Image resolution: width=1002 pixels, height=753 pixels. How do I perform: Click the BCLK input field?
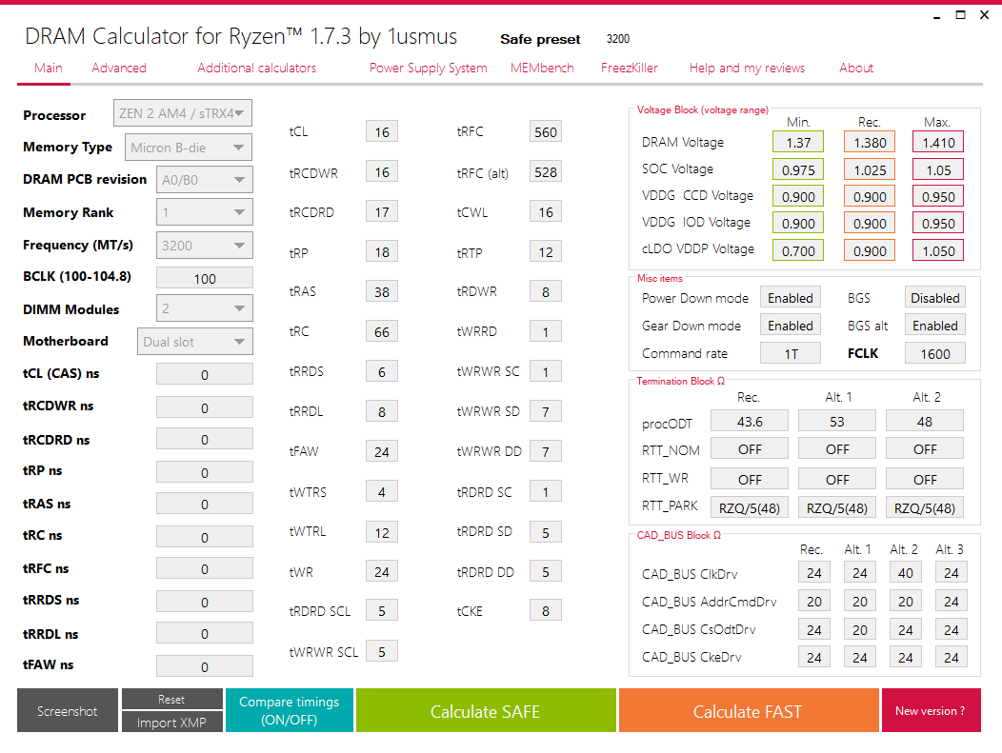click(205, 279)
